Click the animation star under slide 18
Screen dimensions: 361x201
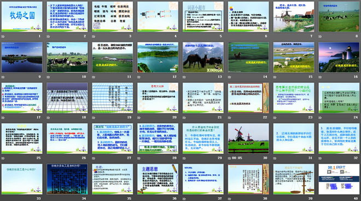click(48, 118)
